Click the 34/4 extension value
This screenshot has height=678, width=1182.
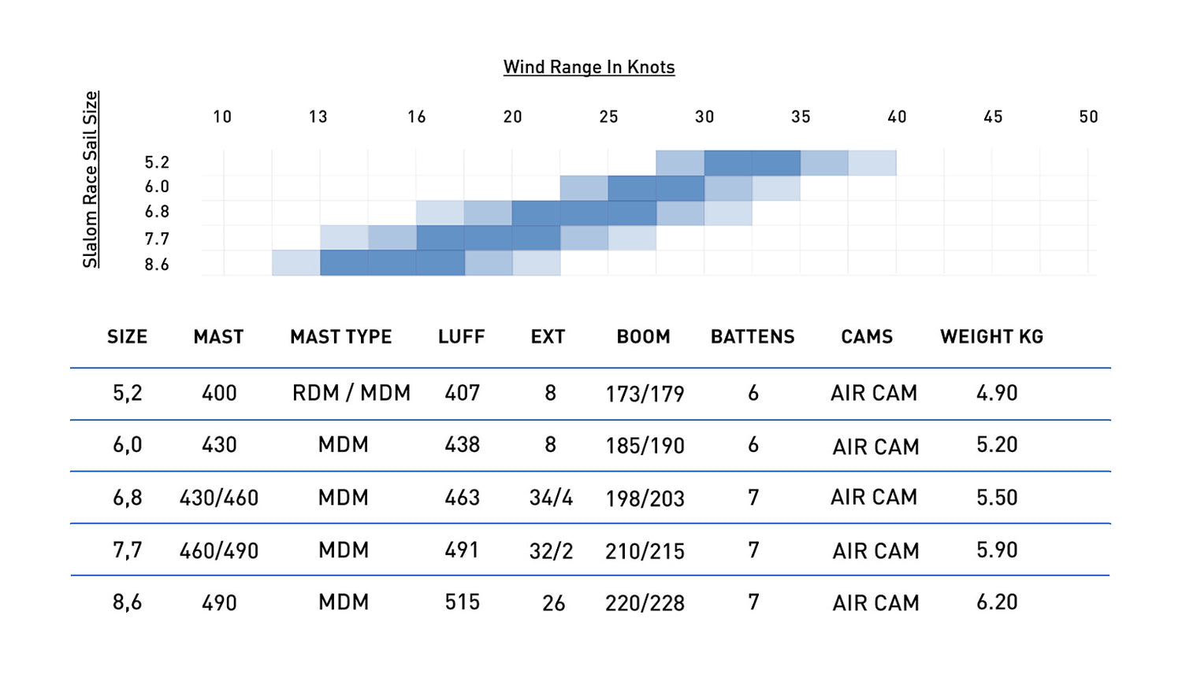tap(551, 498)
